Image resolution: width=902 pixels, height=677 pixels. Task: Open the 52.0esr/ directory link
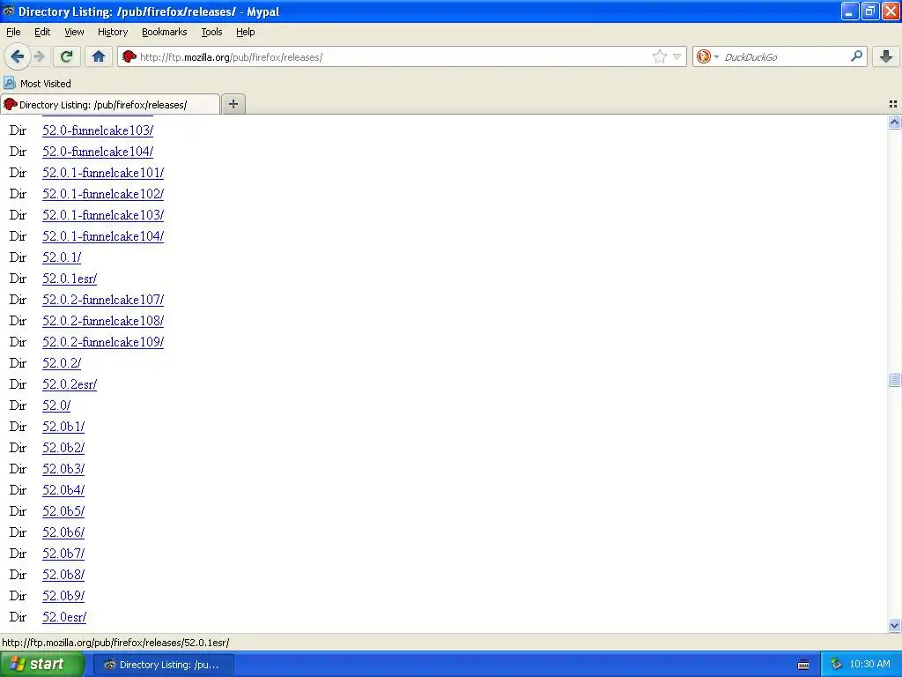tap(64, 617)
